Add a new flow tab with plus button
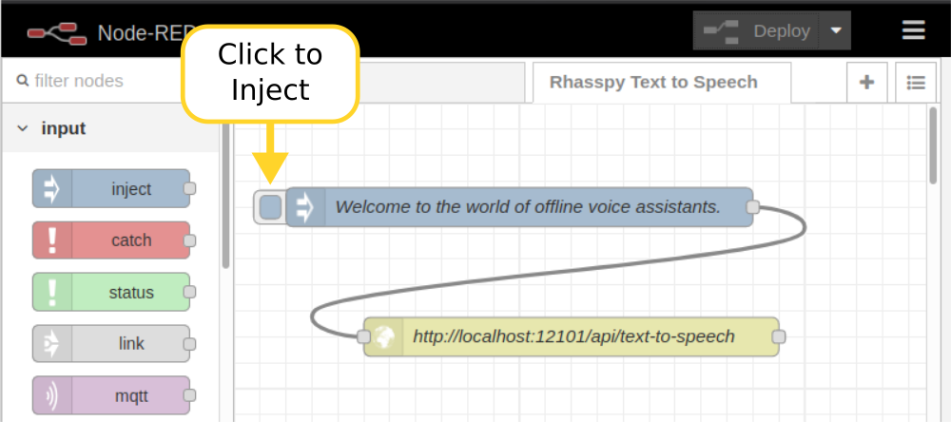The width and height of the screenshot is (951, 422). pos(866,83)
